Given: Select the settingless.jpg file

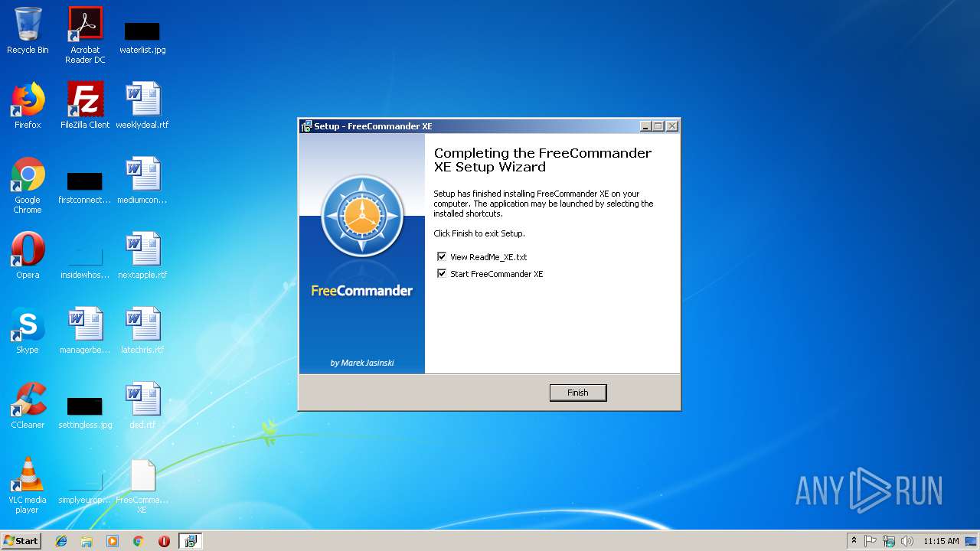Looking at the screenshot, I should tap(85, 412).
